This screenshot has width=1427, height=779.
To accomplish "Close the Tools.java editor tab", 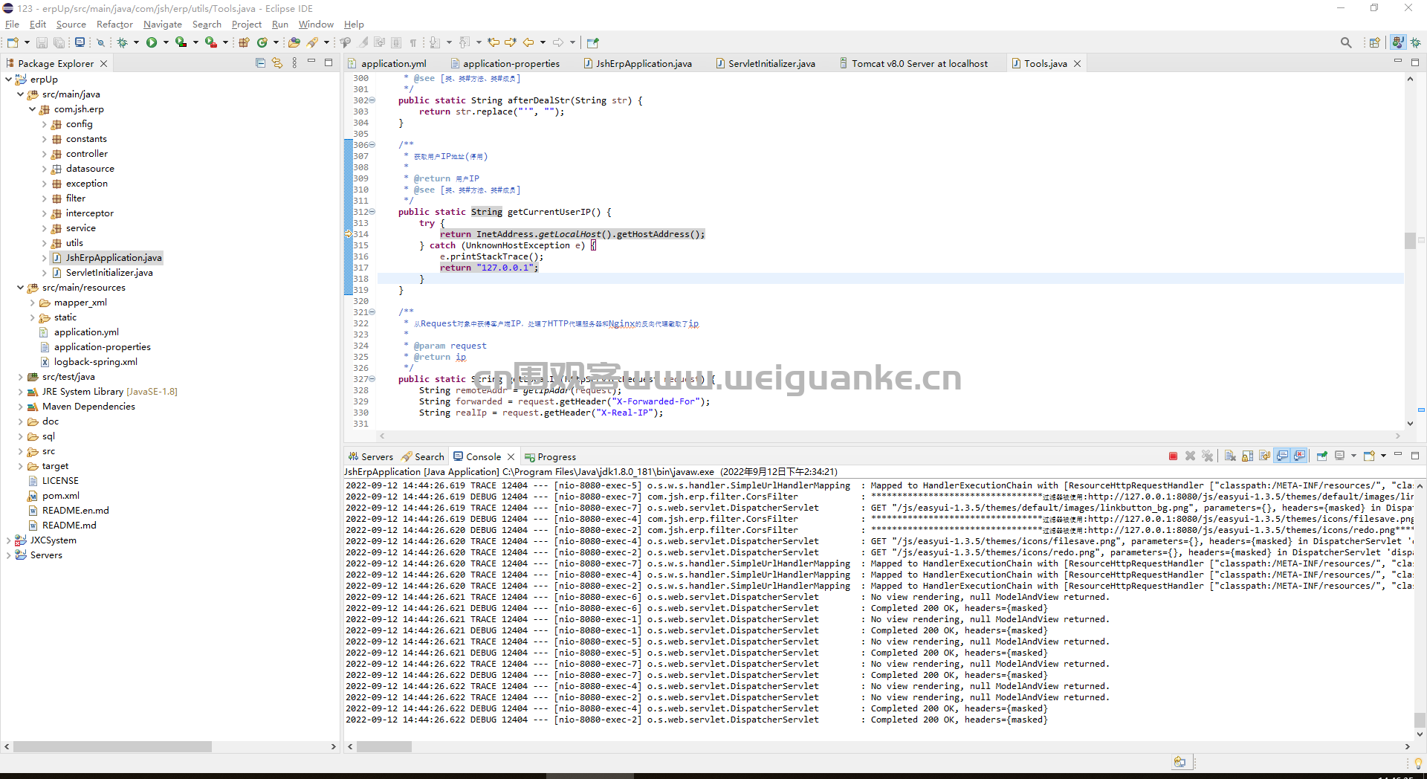I will tap(1077, 64).
